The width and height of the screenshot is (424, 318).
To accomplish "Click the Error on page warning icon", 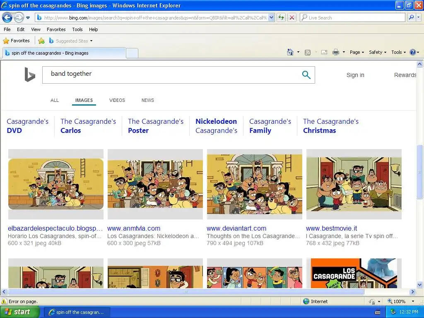I will [4, 301].
